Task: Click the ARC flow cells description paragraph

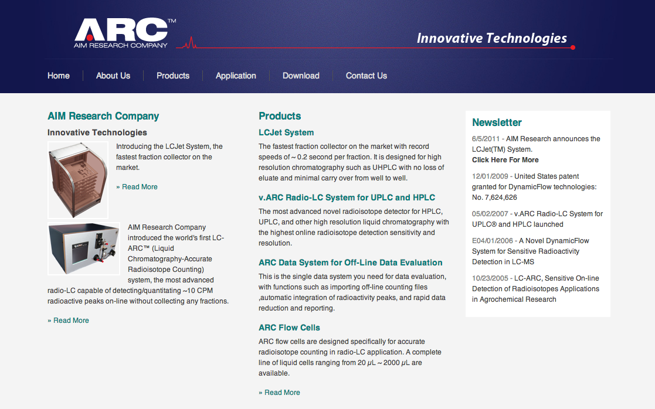Action: pos(350,357)
